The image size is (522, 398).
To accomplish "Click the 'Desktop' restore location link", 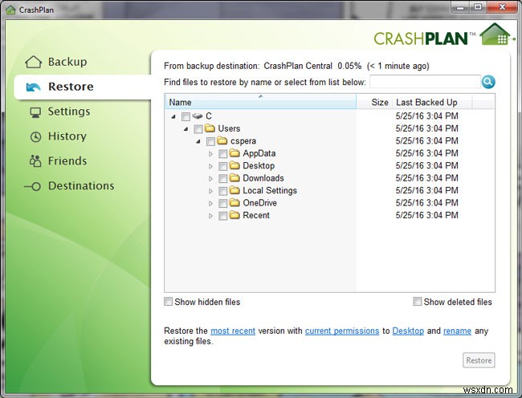I will [x=408, y=331].
